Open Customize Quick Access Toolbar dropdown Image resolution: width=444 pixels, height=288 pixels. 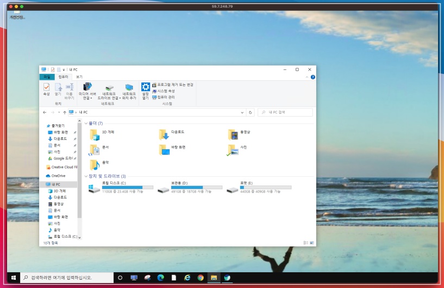(x=64, y=70)
